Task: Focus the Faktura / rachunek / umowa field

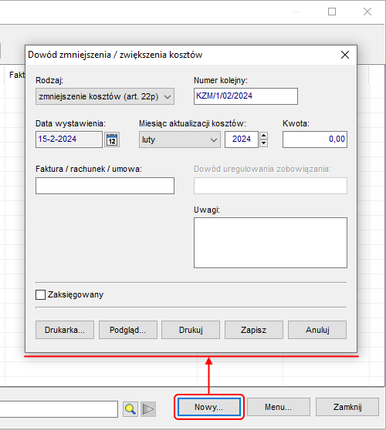Action: [105, 186]
